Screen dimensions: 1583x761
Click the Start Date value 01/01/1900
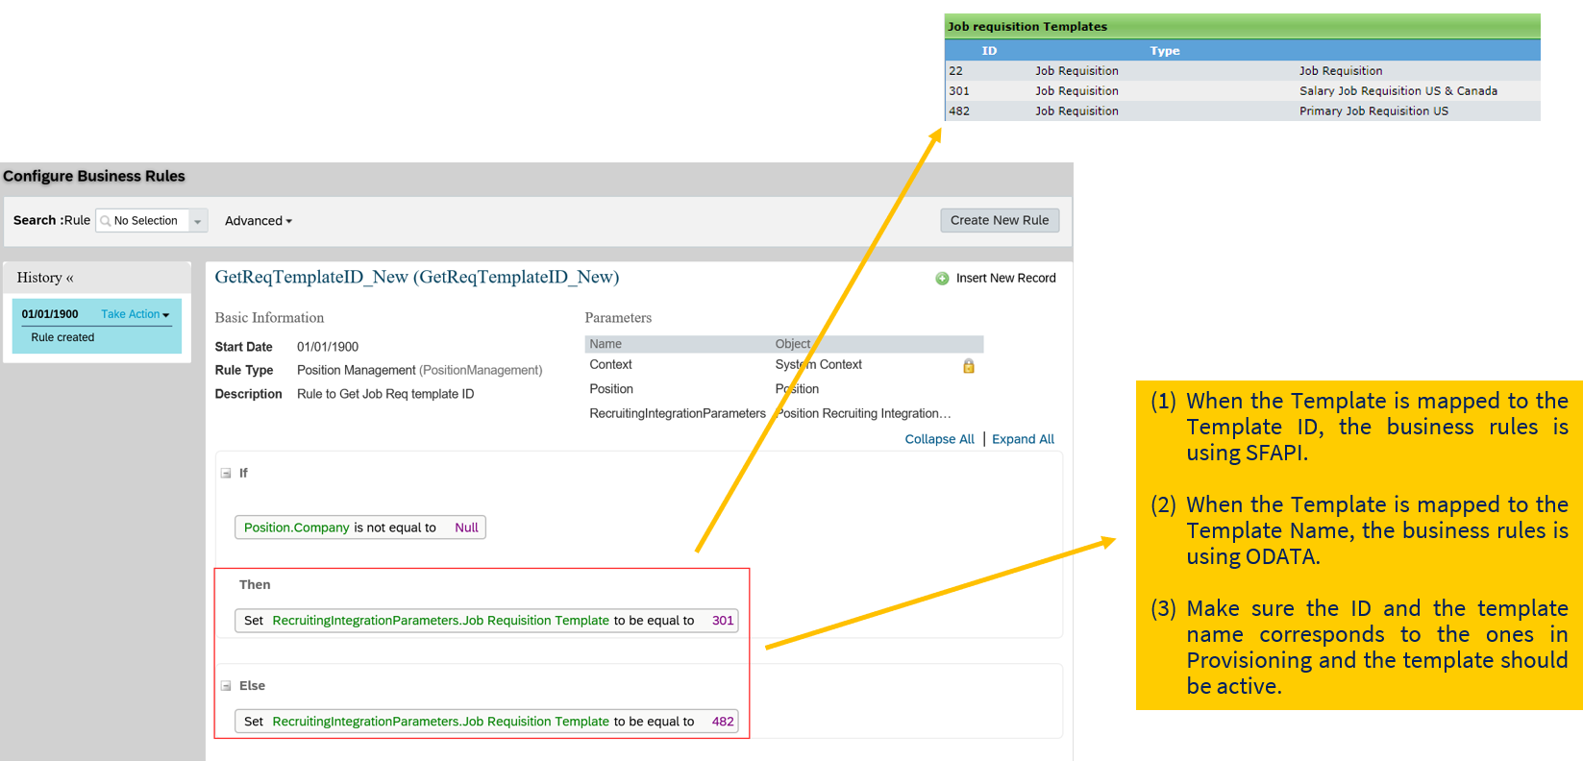pos(328,347)
